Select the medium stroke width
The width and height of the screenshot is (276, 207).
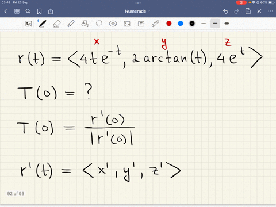tap(215, 24)
